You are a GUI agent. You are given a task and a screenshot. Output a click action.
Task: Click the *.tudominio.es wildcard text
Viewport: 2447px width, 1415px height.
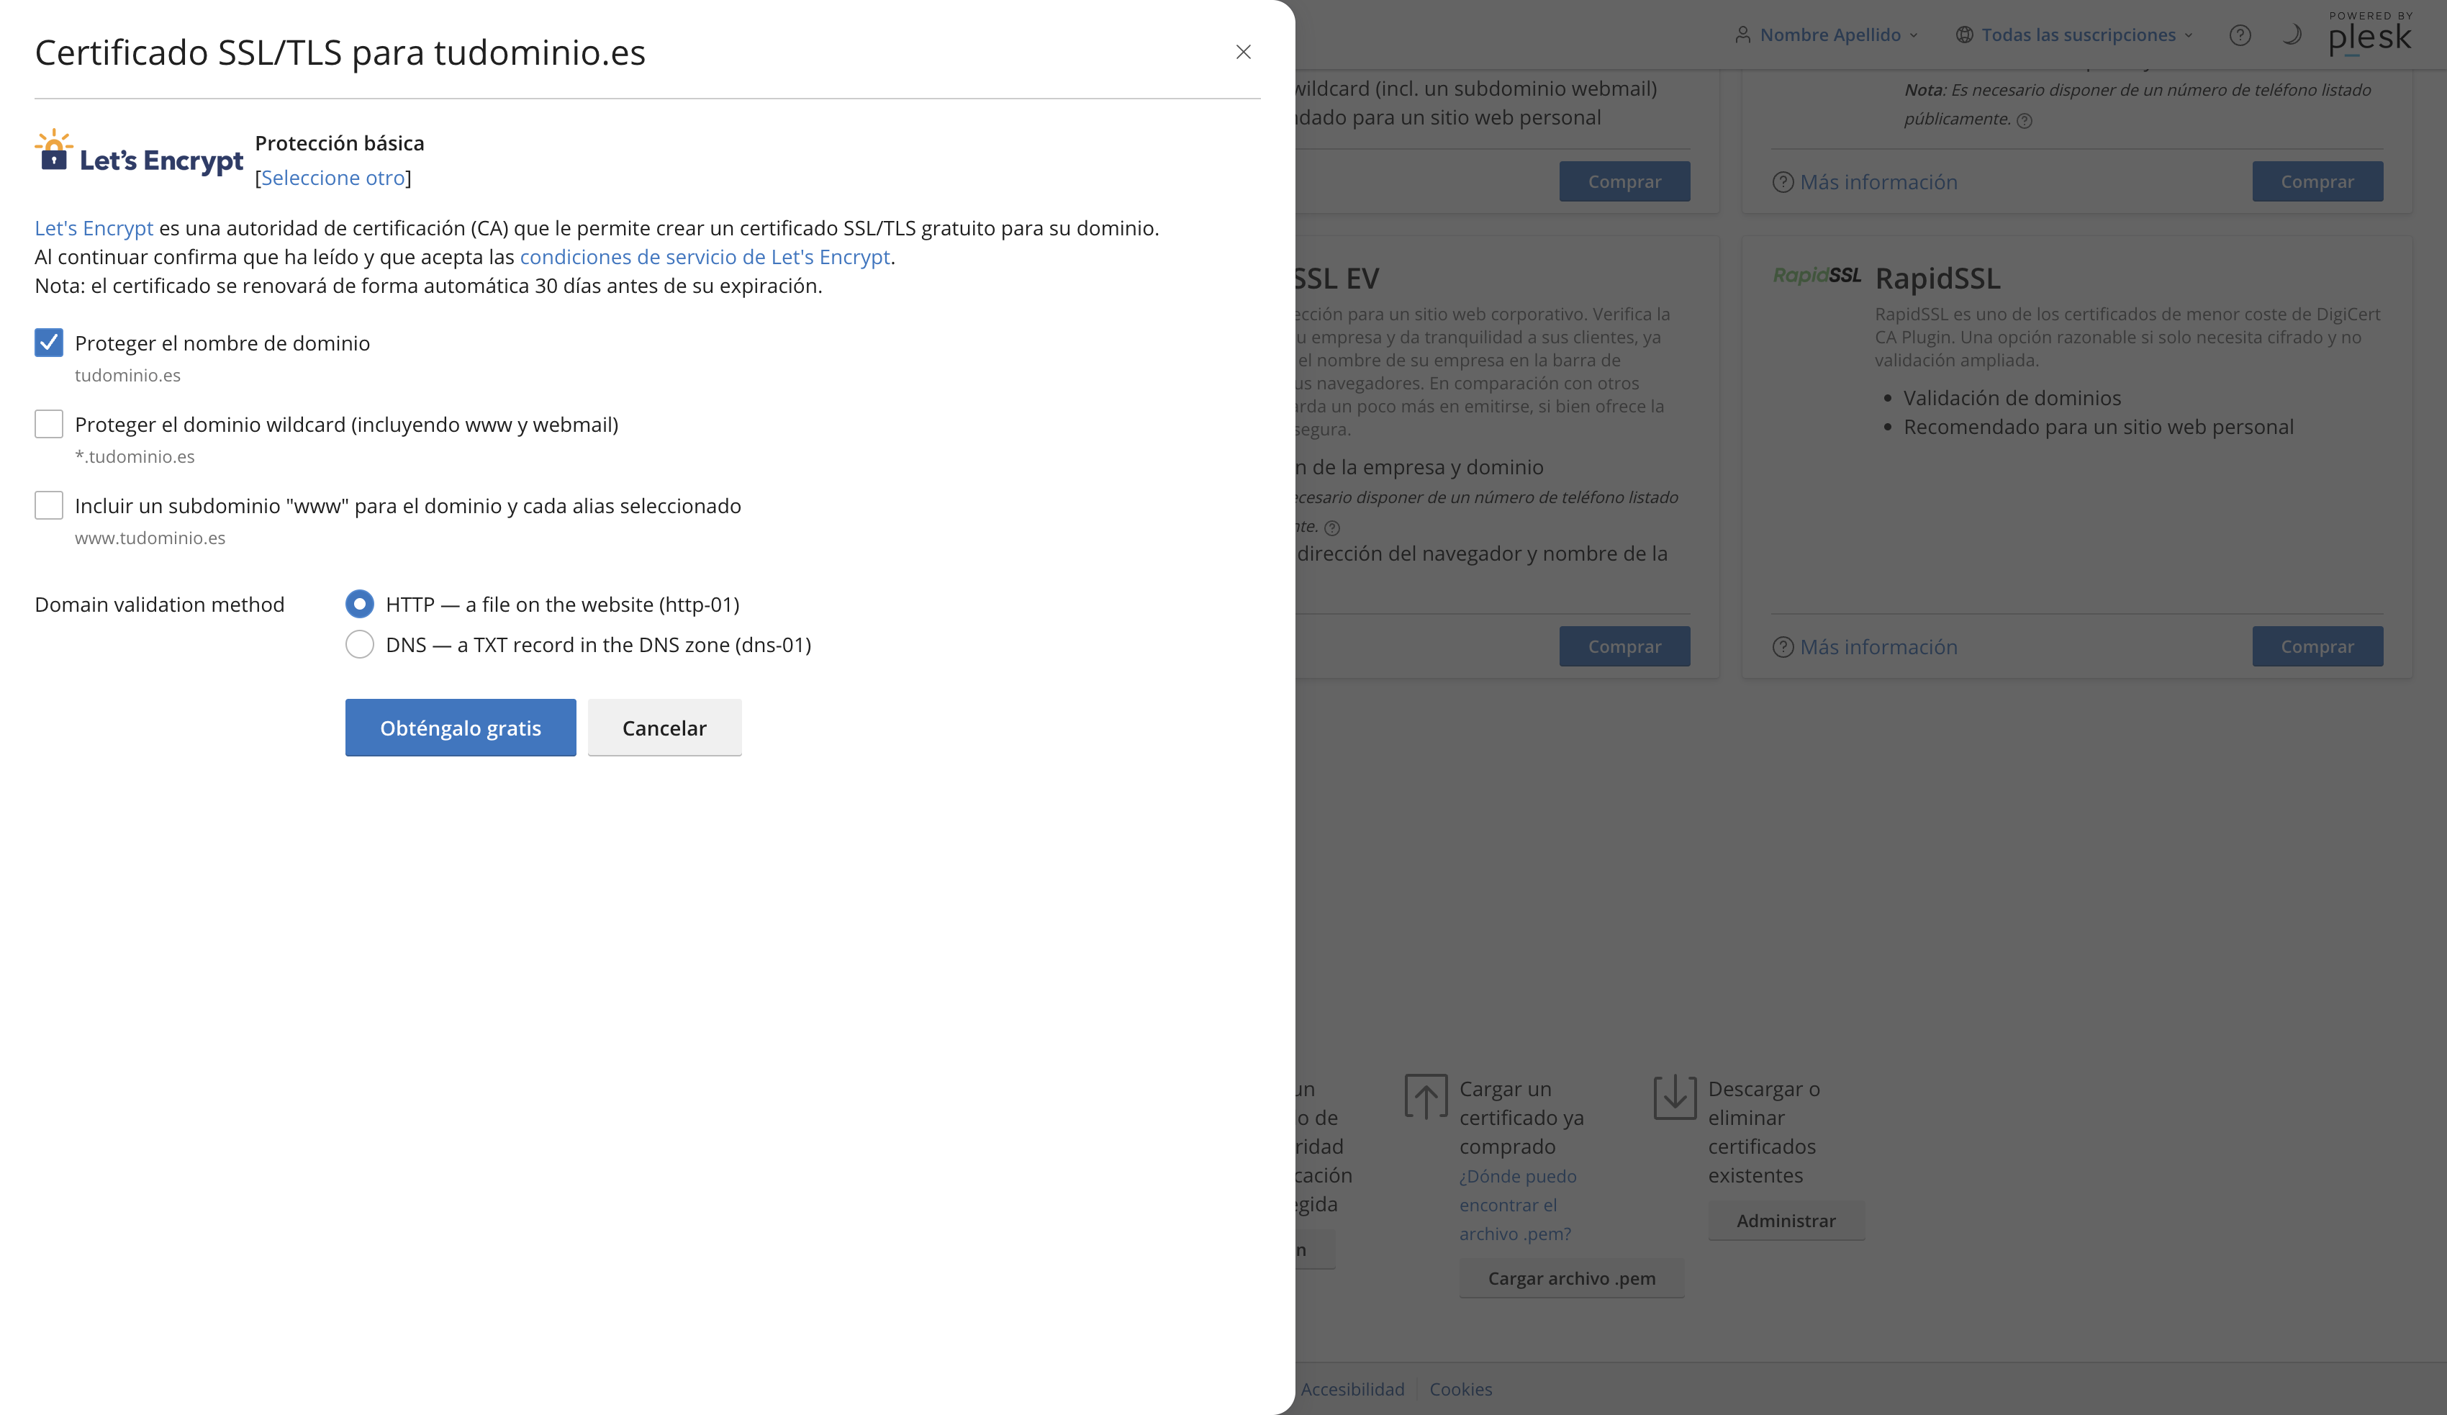(x=135, y=456)
